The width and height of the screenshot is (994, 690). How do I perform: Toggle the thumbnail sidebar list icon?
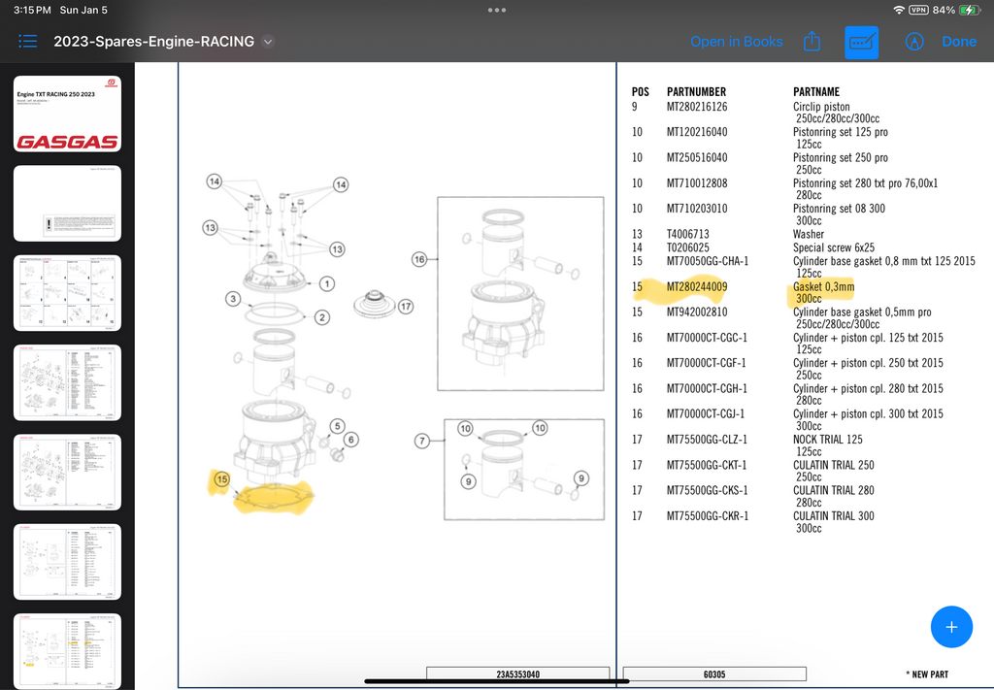27,42
